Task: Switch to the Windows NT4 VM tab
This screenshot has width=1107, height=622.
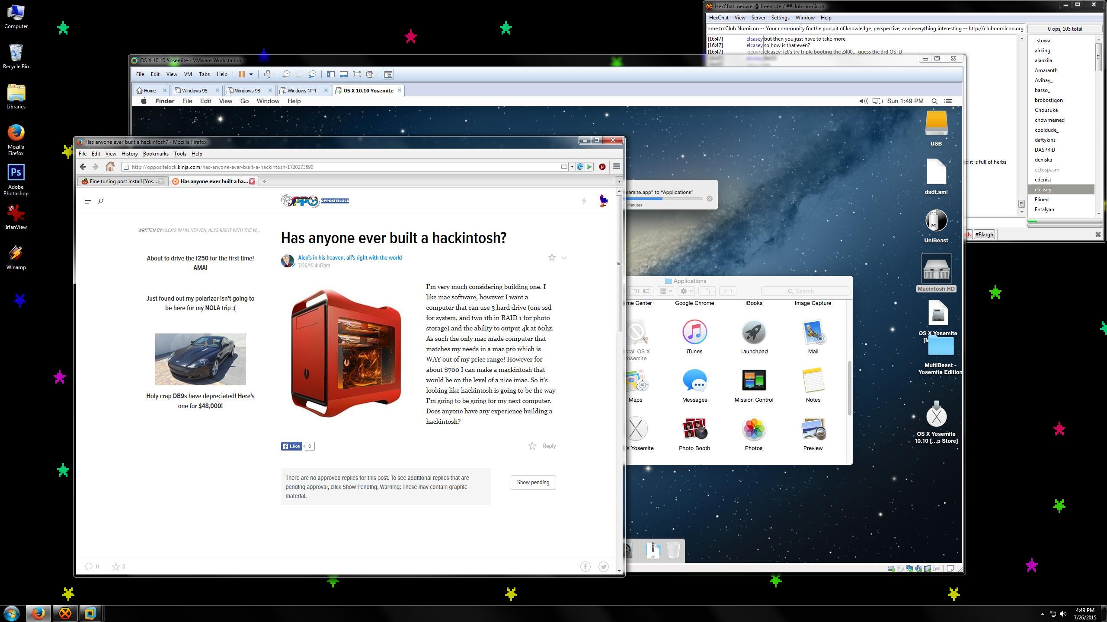Action: click(302, 91)
